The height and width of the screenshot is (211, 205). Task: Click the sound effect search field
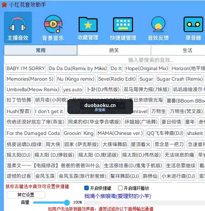coord(105,60)
